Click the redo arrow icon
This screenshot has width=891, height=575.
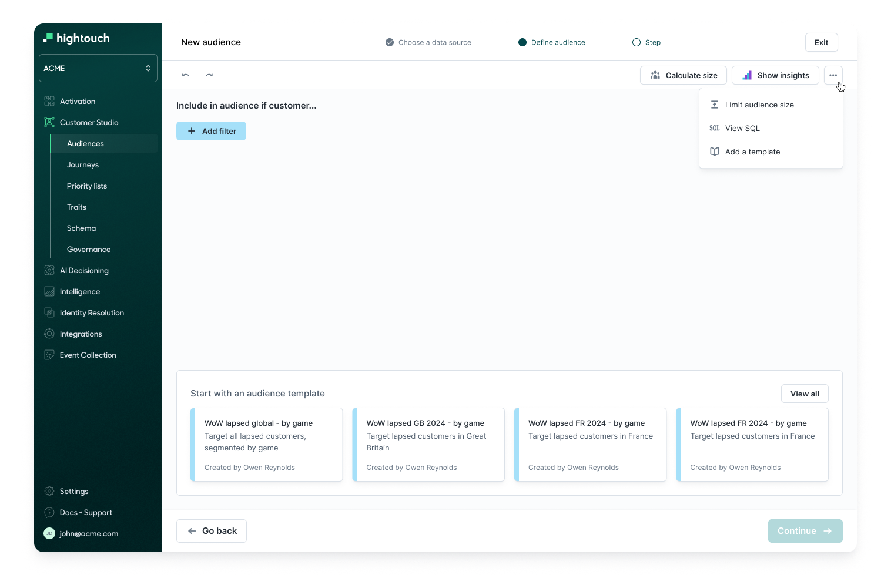(209, 75)
